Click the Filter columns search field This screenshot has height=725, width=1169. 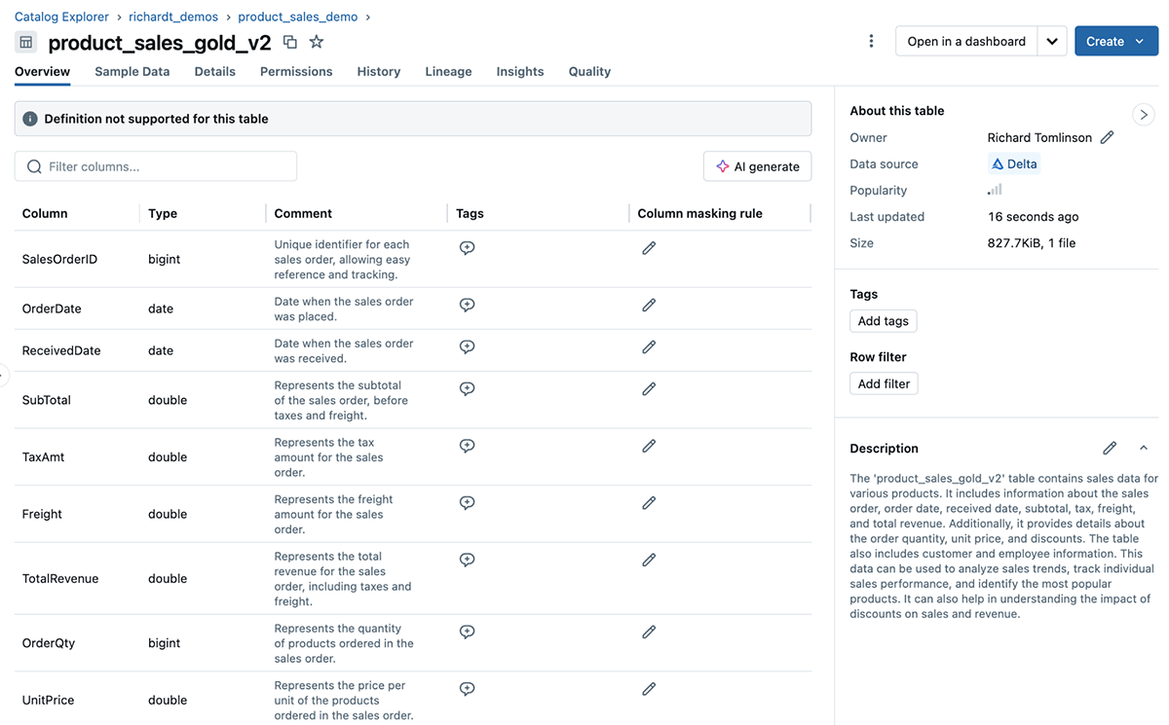tap(156, 166)
